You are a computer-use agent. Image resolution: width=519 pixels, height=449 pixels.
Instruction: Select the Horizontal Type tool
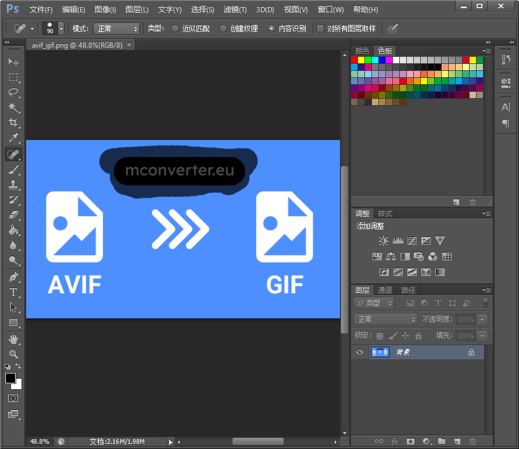point(13,292)
